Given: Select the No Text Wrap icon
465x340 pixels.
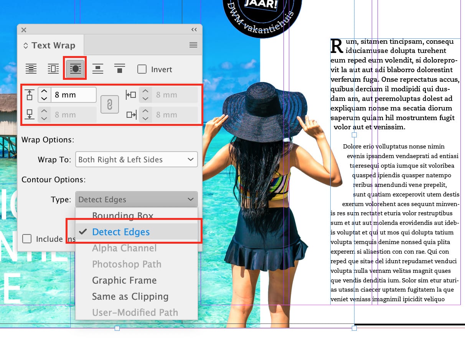Looking at the screenshot, I should point(31,68).
